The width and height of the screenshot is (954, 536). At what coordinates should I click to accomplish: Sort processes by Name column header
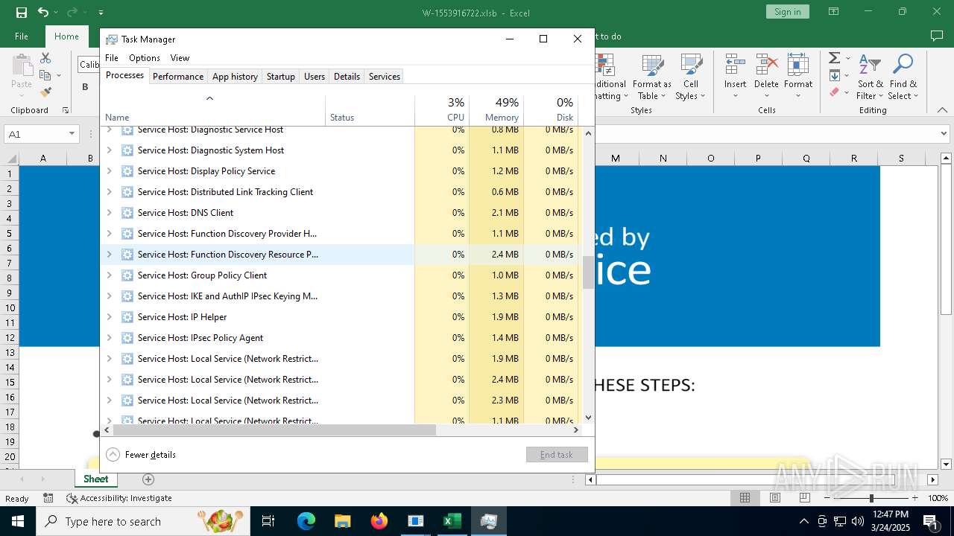point(213,110)
